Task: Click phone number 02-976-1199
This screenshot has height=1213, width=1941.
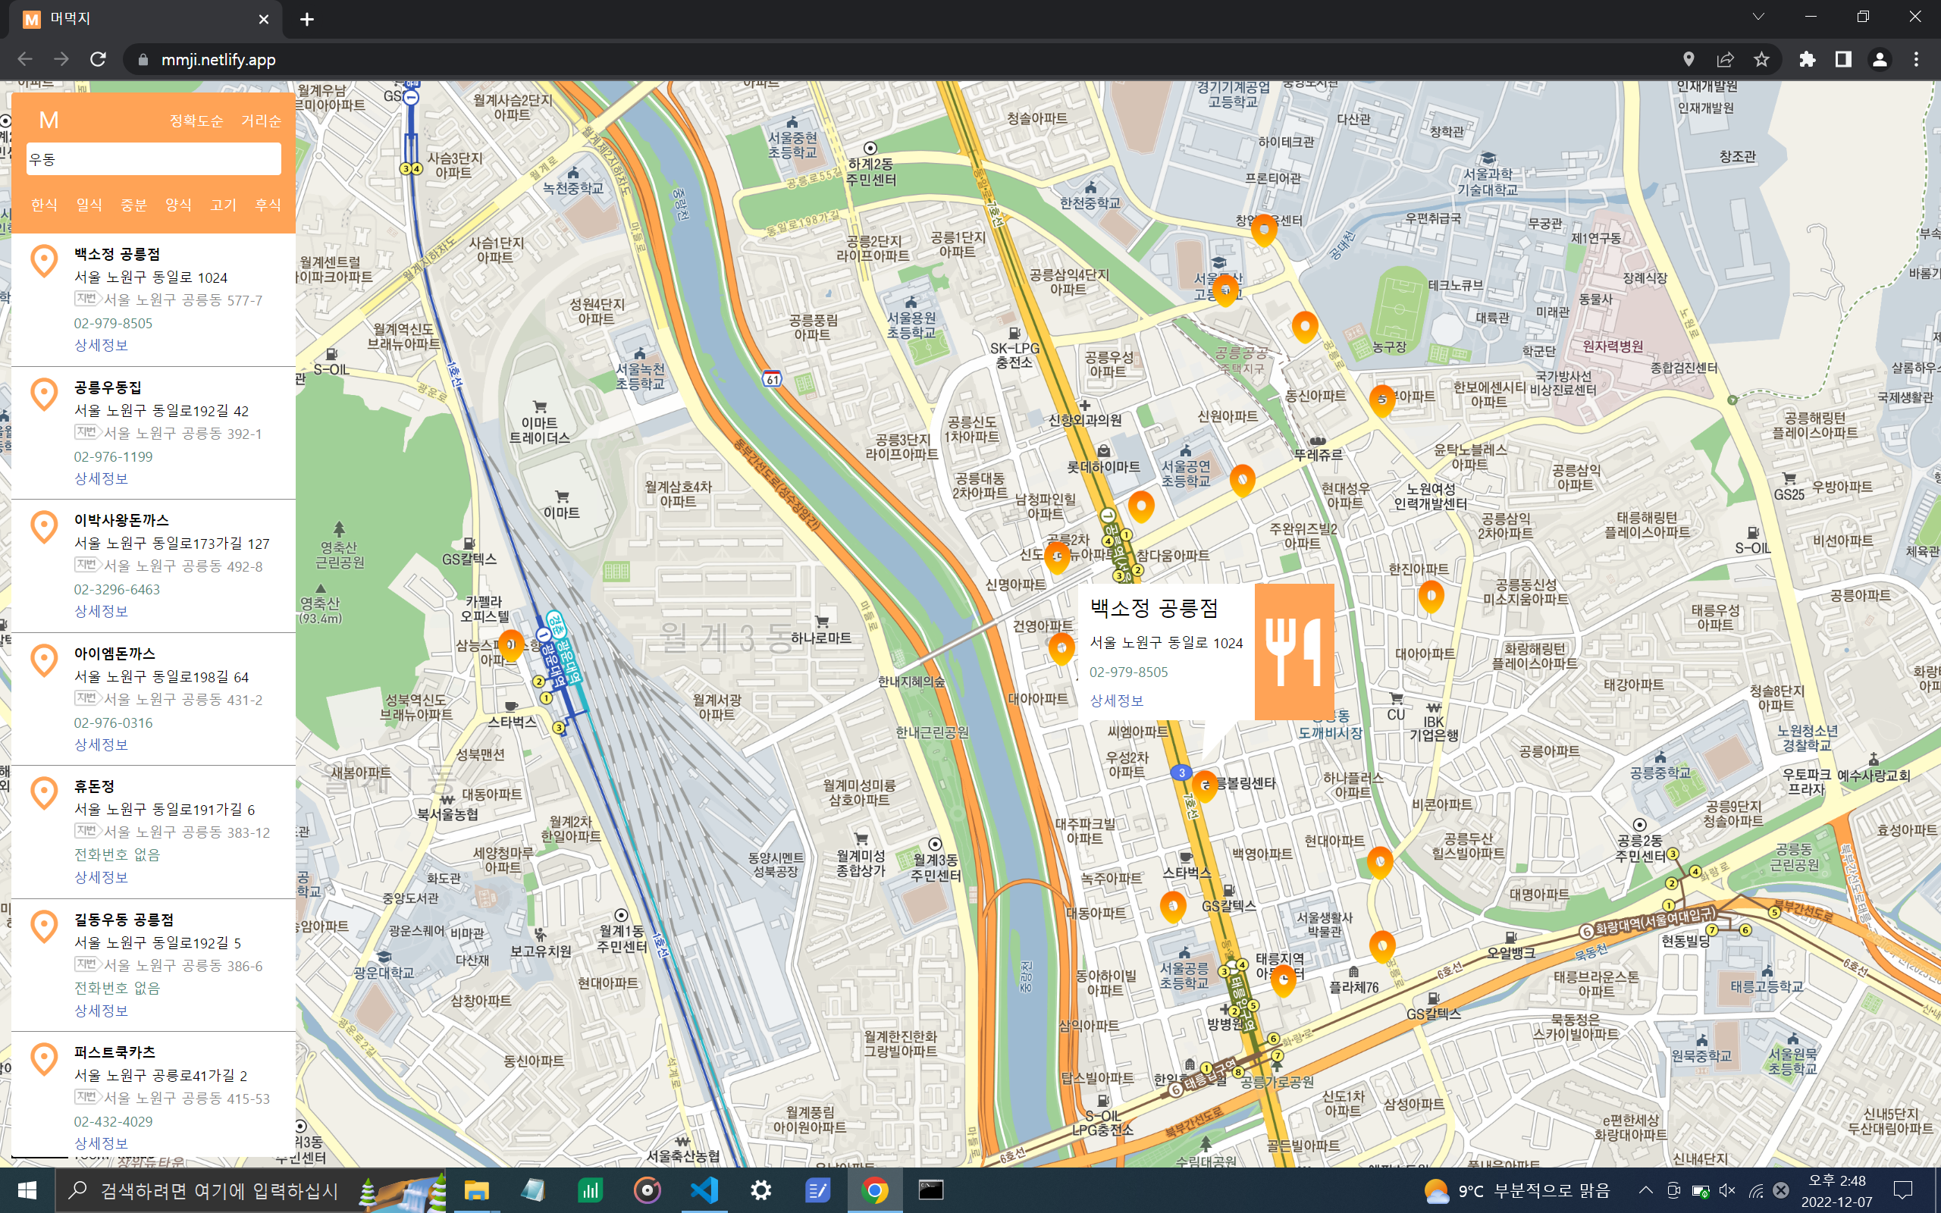Action: click(113, 456)
